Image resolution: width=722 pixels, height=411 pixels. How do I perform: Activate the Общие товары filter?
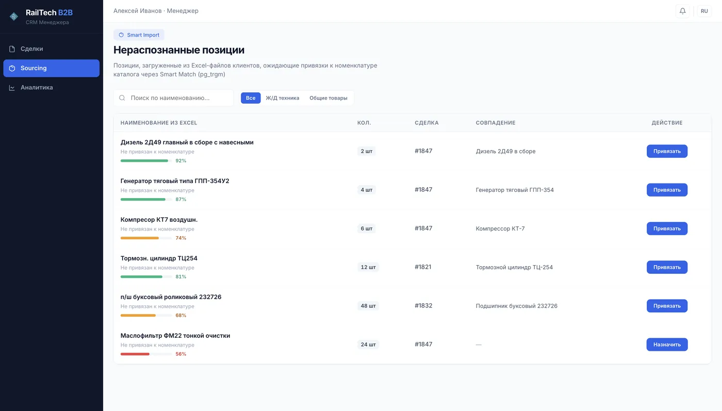(x=329, y=97)
